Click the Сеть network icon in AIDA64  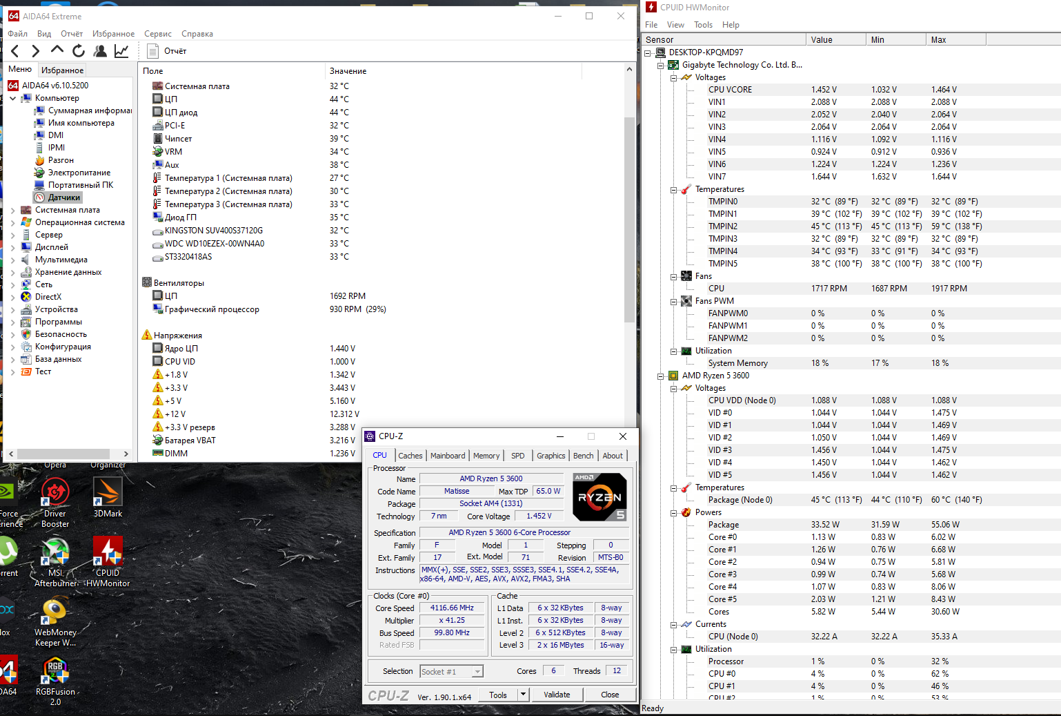(26, 284)
